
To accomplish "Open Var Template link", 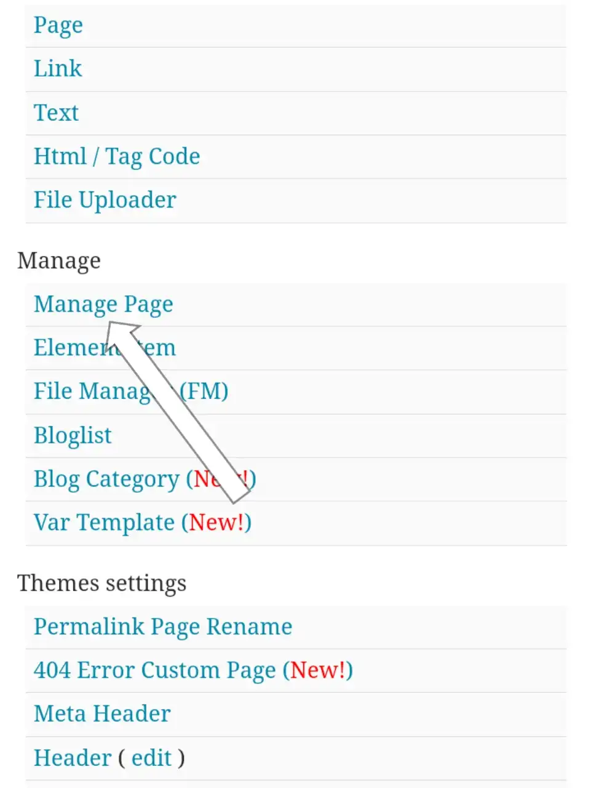I will (103, 523).
